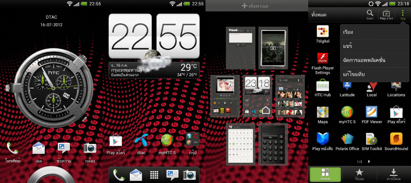Open mail from the home dock
The height and width of the screenshot is (183, 411).
pos(136,175)
